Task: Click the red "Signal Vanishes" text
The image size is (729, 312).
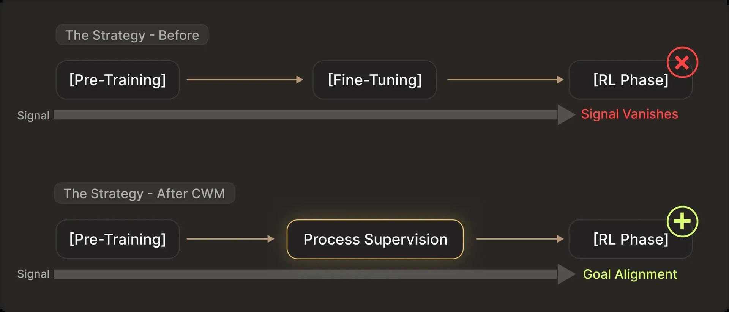Action: point(630,114)
